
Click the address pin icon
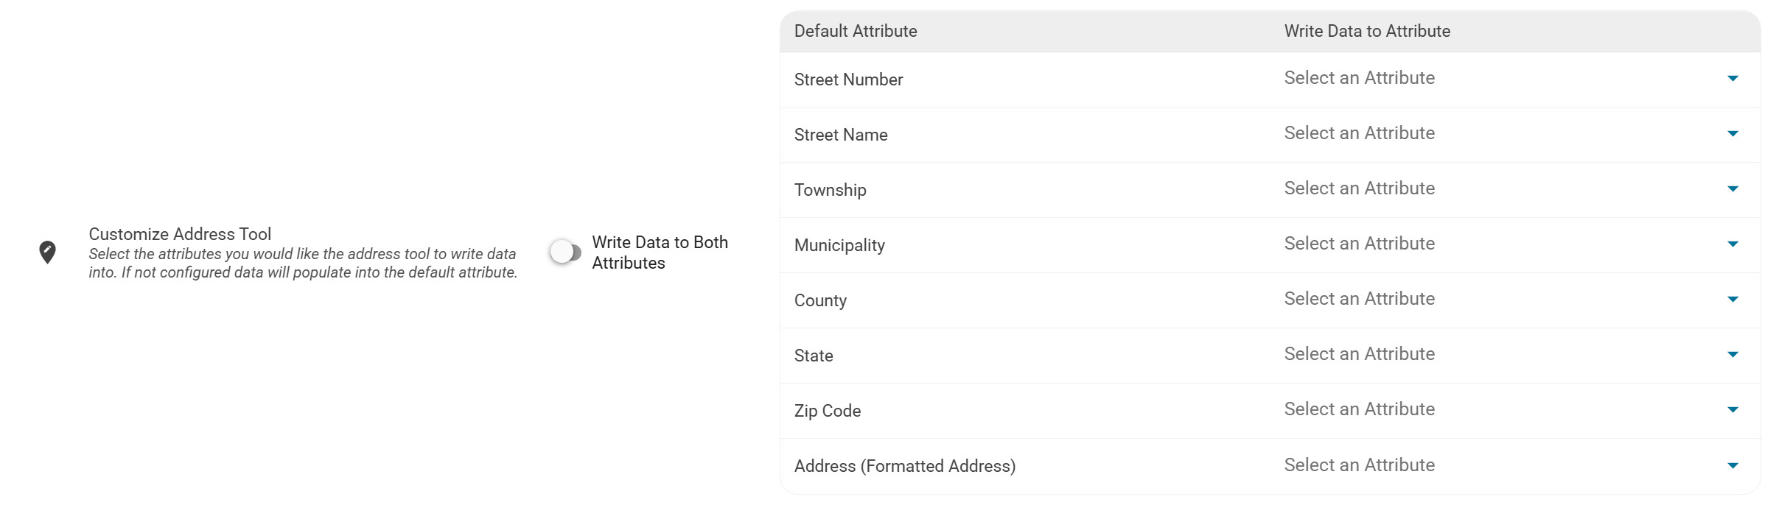point(47,252)
